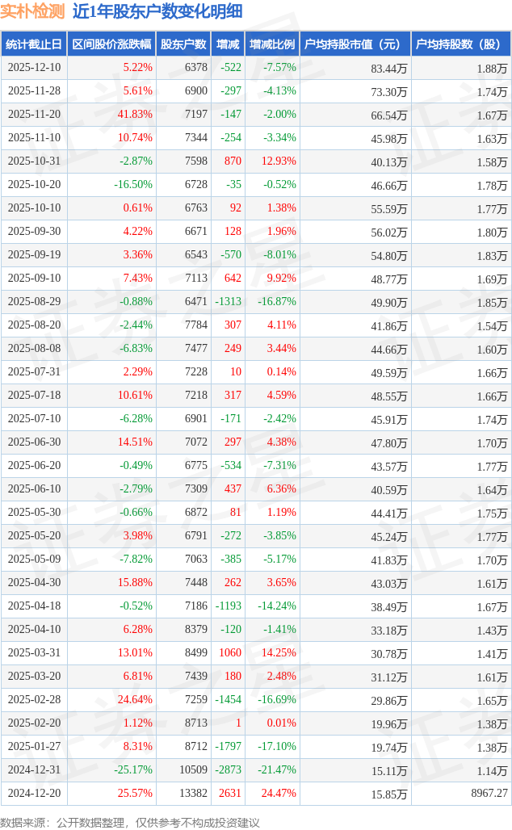Click shareholder count 13382 cell
The width and height of the screenshot is (512, 830).
point(190,794)
